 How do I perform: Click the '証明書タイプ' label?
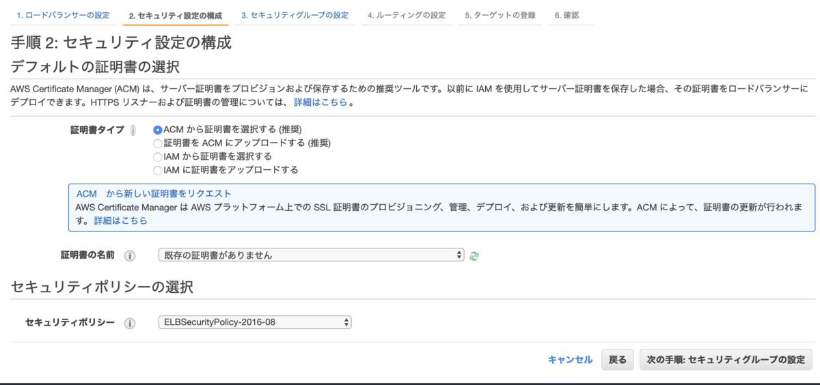tap(97, 130)
